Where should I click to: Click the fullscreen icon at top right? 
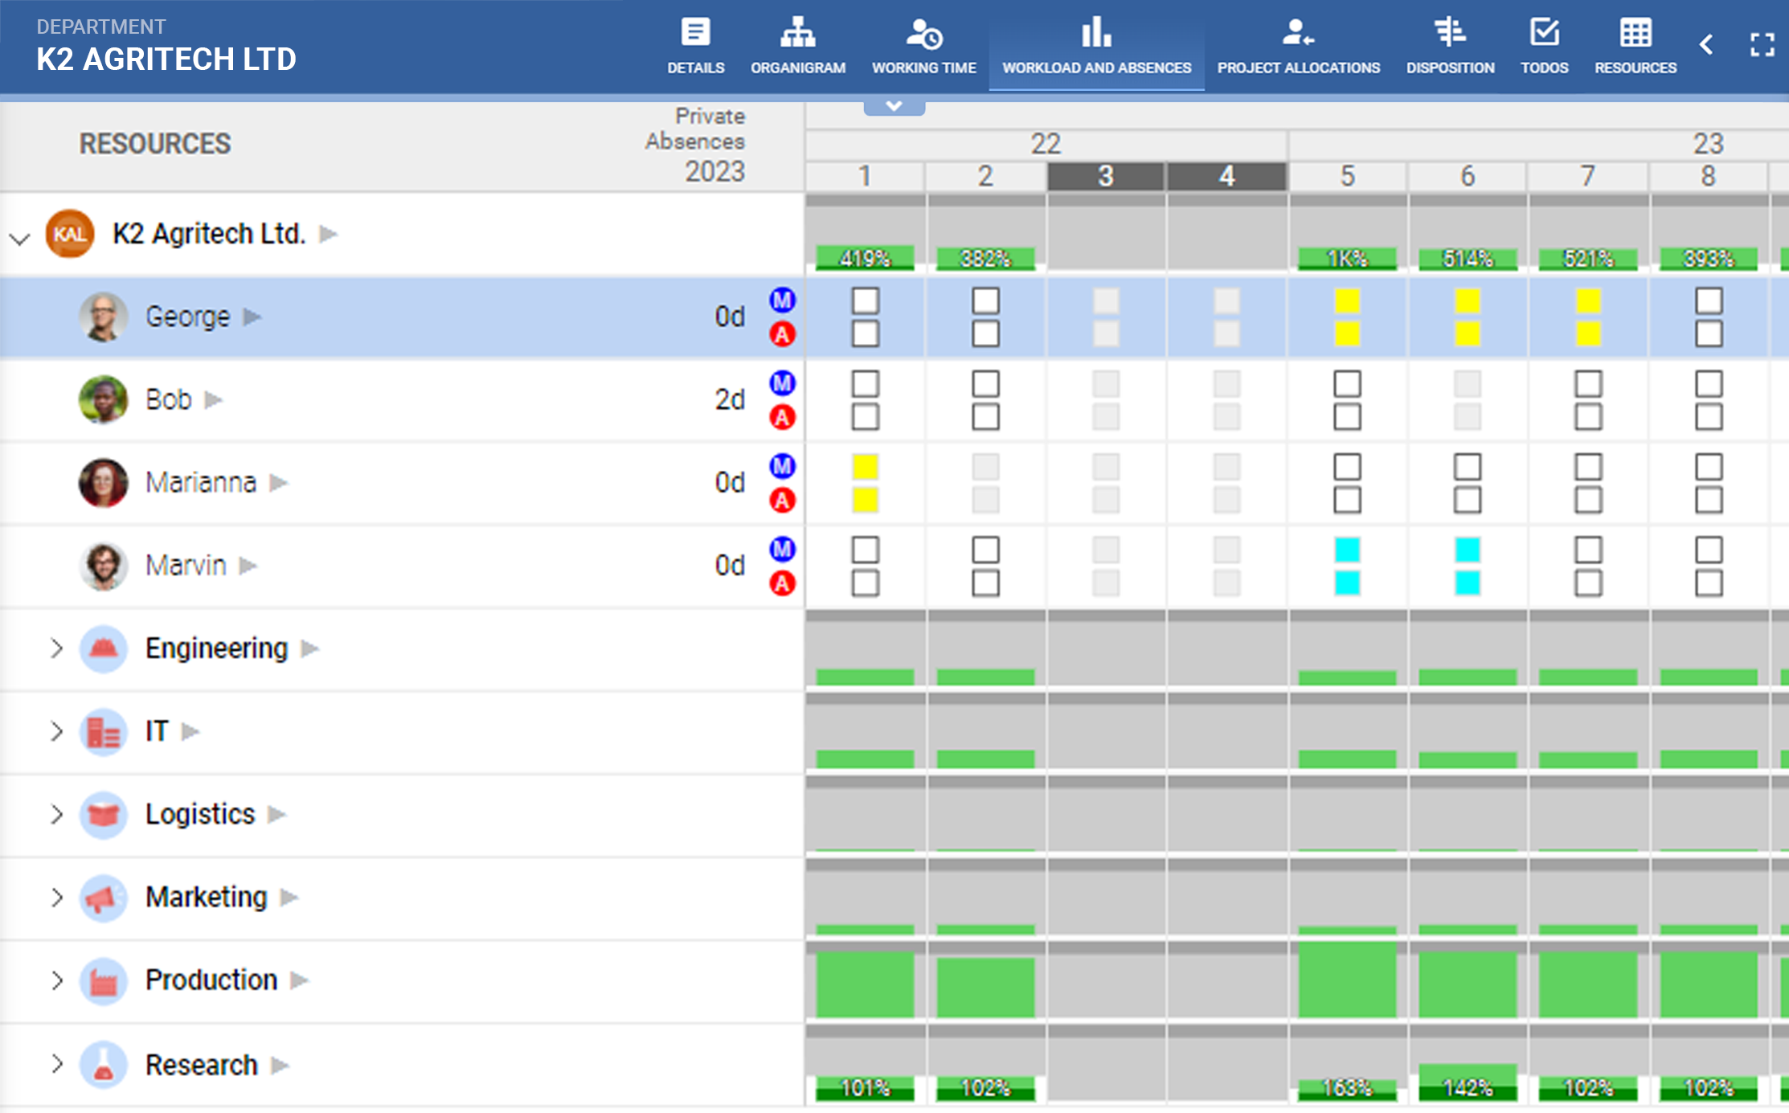click(x=1762, y=45)
